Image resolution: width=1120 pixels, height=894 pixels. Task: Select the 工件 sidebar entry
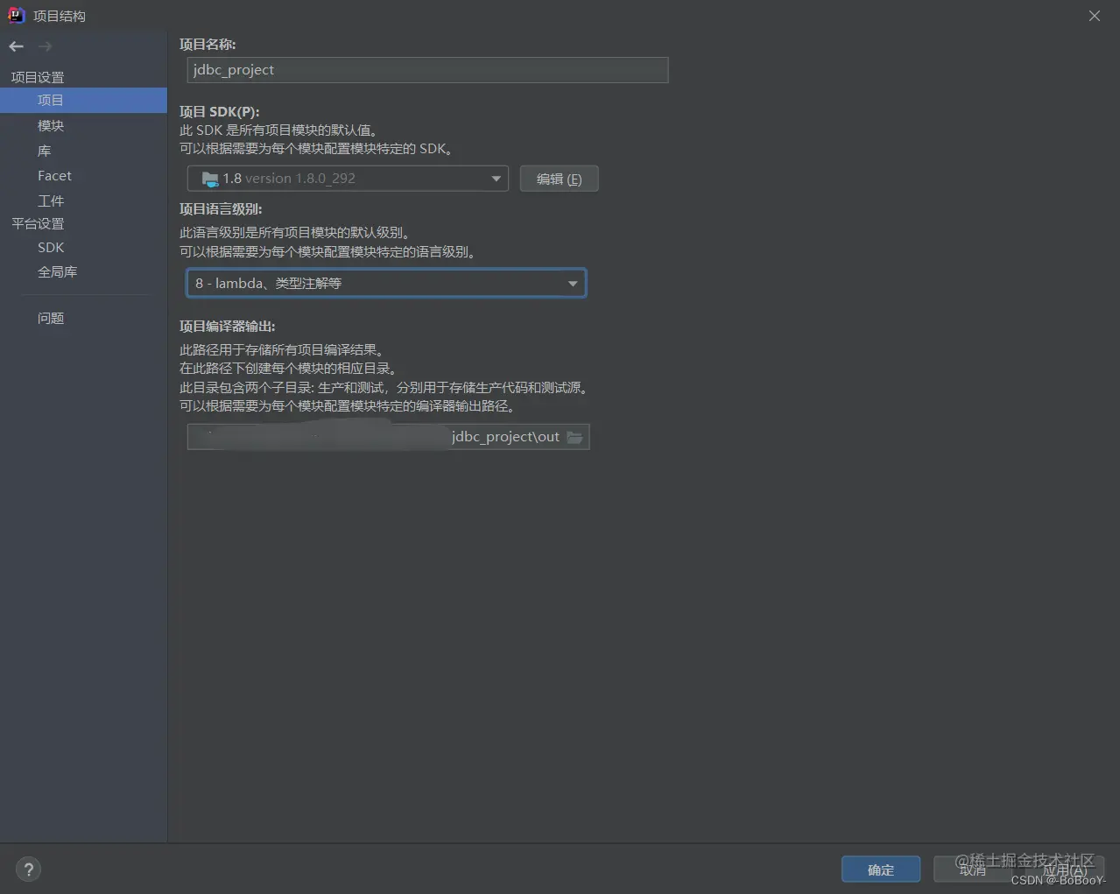point(51,200)
